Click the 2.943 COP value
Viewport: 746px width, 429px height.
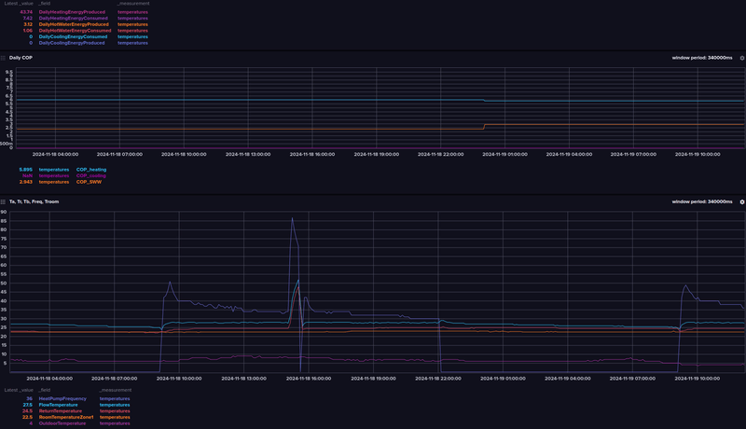[26, 182]
